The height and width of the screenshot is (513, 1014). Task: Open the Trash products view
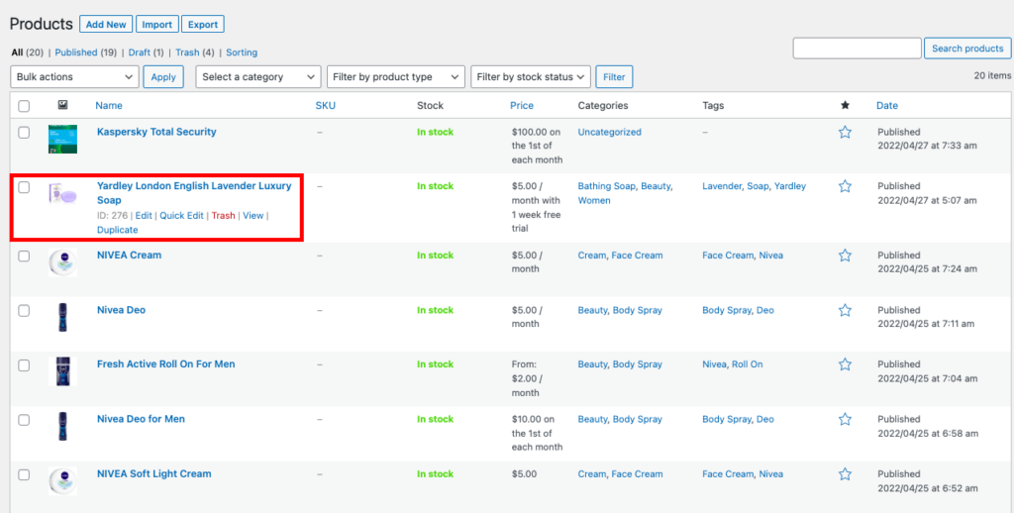point(187,52)
